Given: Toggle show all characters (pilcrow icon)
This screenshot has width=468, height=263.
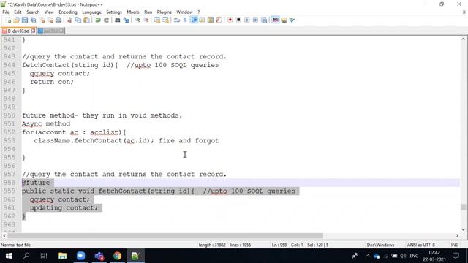Looking at the screenshot, I should pos(185,20).
